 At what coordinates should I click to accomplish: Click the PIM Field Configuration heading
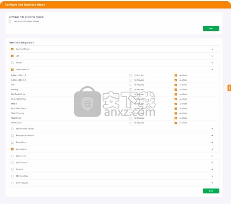(x=21, y=43)
